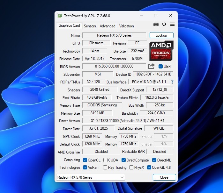This screenshot has width=223, height=193.
Task: Click the AMD Radeon Graphics logo
Action: [161, 51]
